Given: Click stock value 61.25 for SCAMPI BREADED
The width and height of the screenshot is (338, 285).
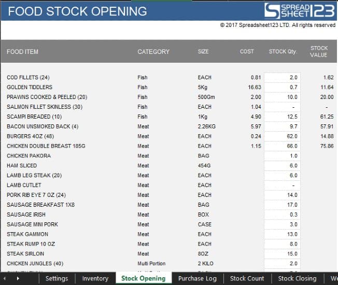Looking at the screenshot, I should click(327, 117).
